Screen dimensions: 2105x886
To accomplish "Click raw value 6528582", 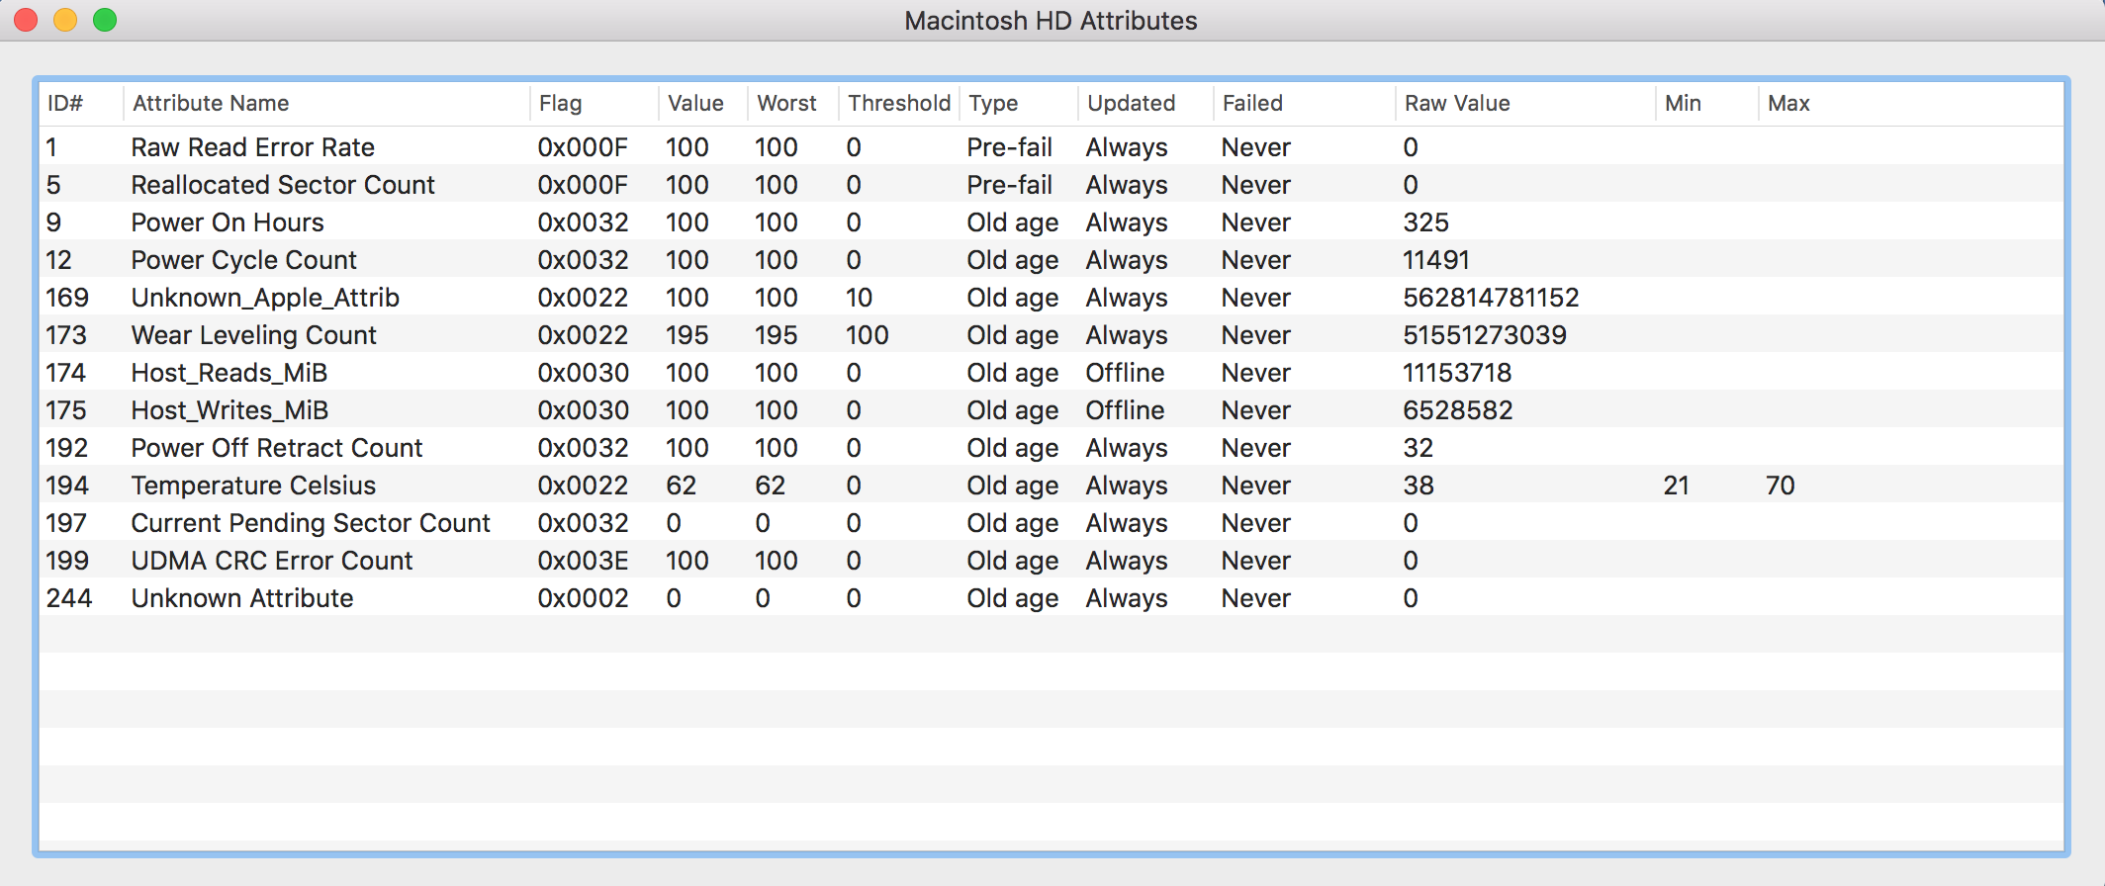I will 1458,410.
